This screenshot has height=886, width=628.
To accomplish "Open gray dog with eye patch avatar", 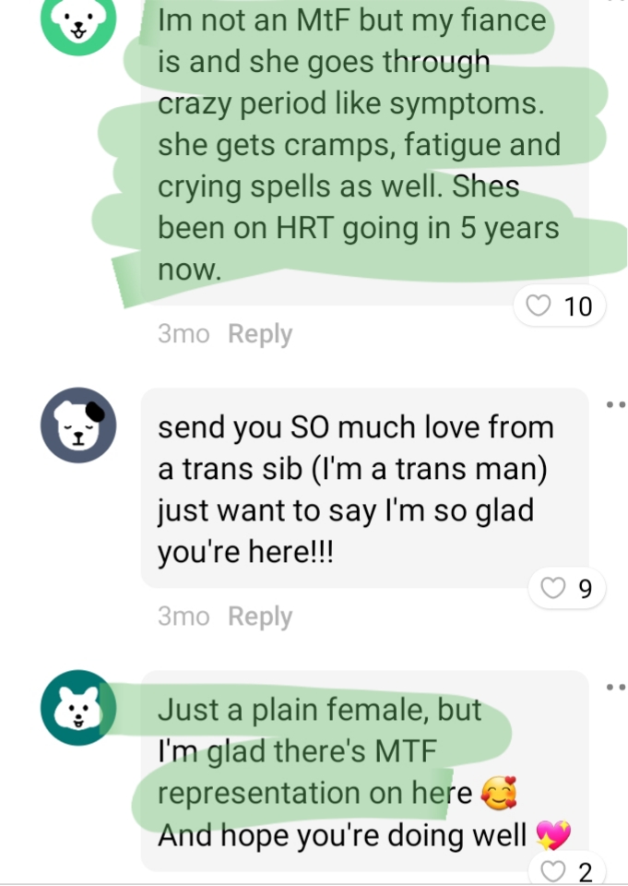I will 78,425.
